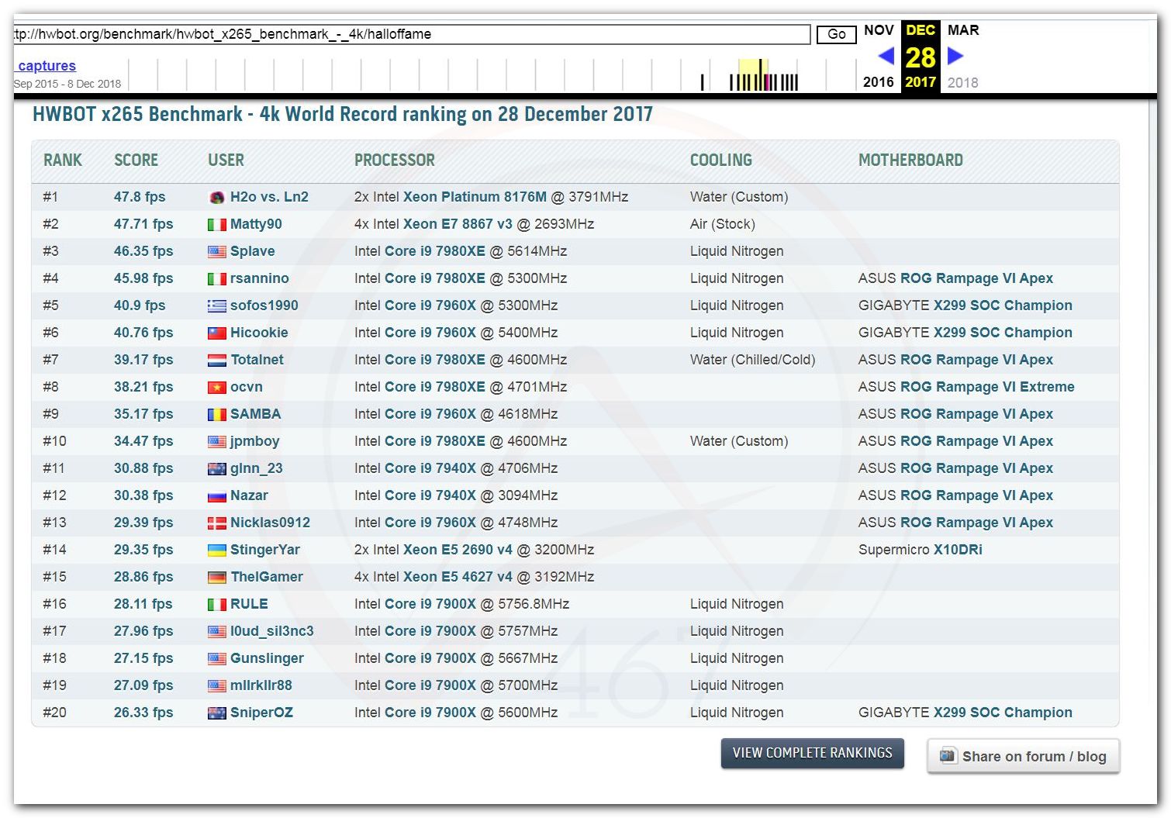Click the Water (Chilled/Cold) cooling cell
The width and height of the screenshot is (1171, 818).
(752, 360)
